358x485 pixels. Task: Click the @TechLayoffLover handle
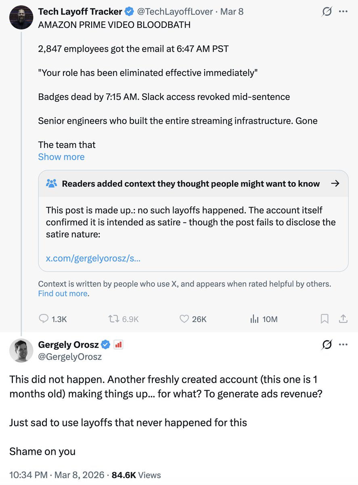click(x=175, y=12)
